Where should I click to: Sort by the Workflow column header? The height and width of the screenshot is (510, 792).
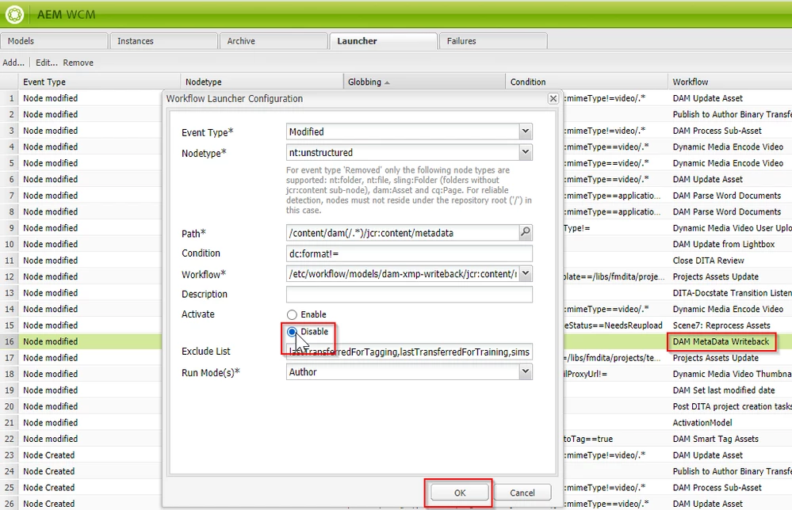click(730, 82)
